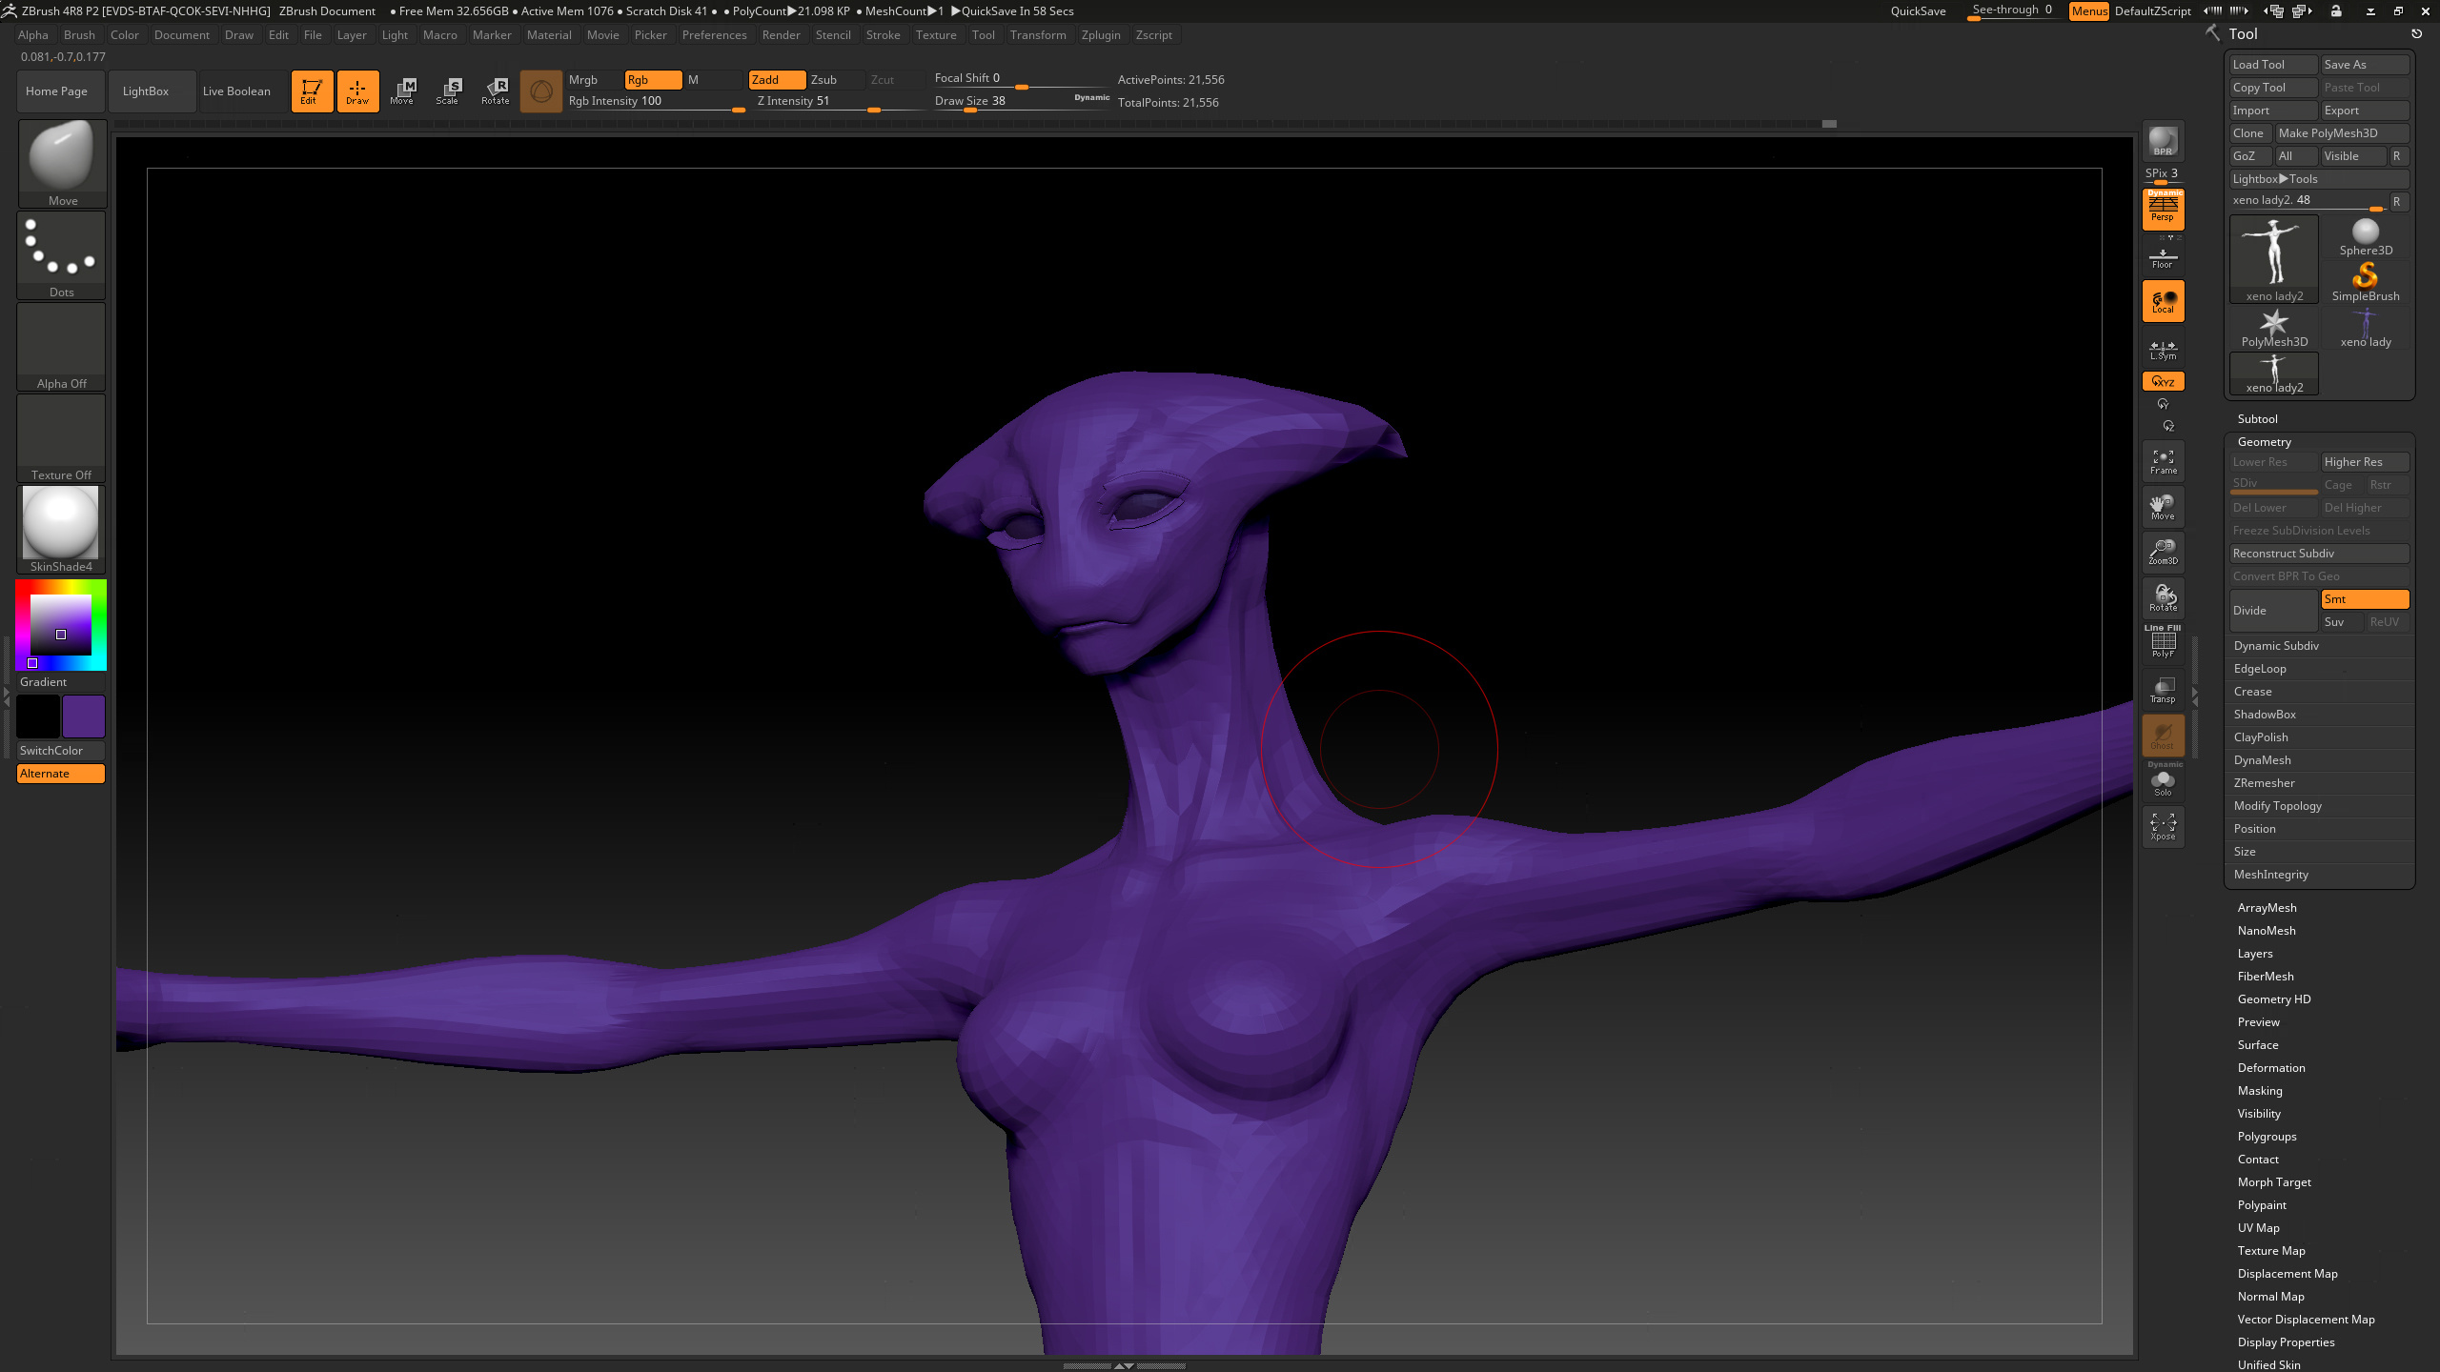The height and width of the screenshot is (1372, 2440).
Task: Expand the Subtool palette section
Action: [x=2258, y=419]
